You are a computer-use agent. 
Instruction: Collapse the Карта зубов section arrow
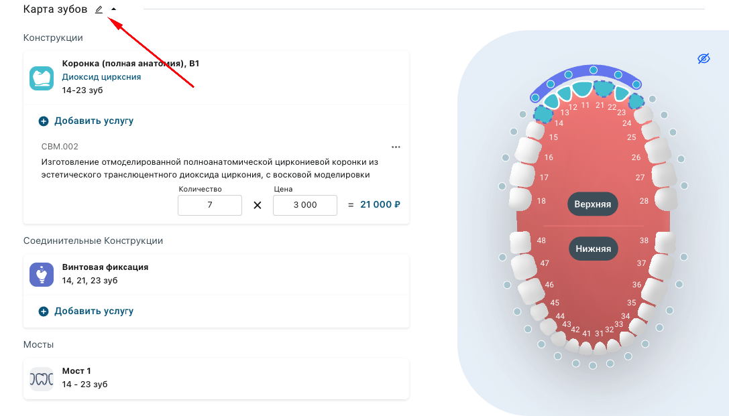113,9
